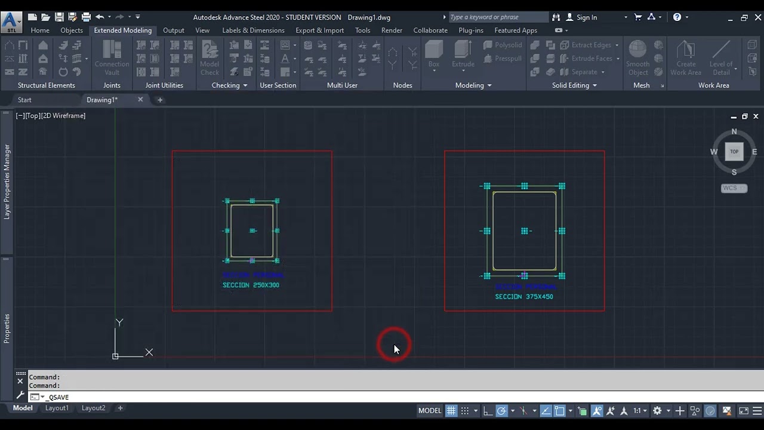Expand the Solid Editing panel dropdown
764x430 pixels.
point(574,85)
